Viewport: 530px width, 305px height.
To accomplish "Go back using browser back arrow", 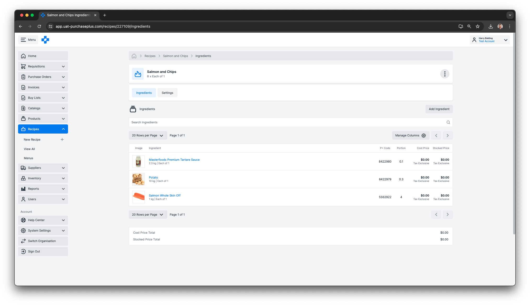I will 20,26.
